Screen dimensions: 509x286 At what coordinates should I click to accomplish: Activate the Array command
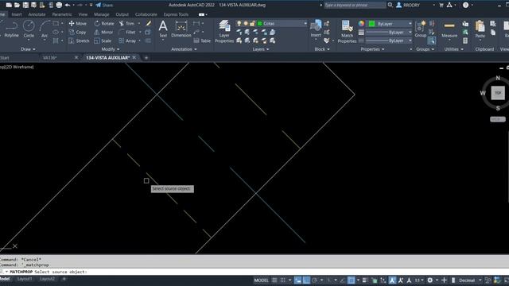127,41
